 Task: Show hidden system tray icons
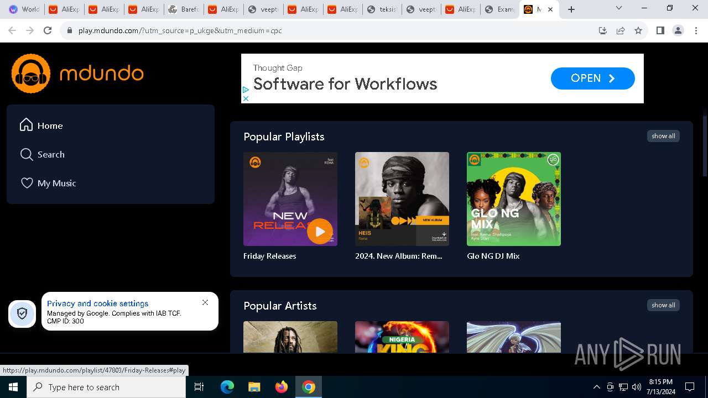[596, 387]
